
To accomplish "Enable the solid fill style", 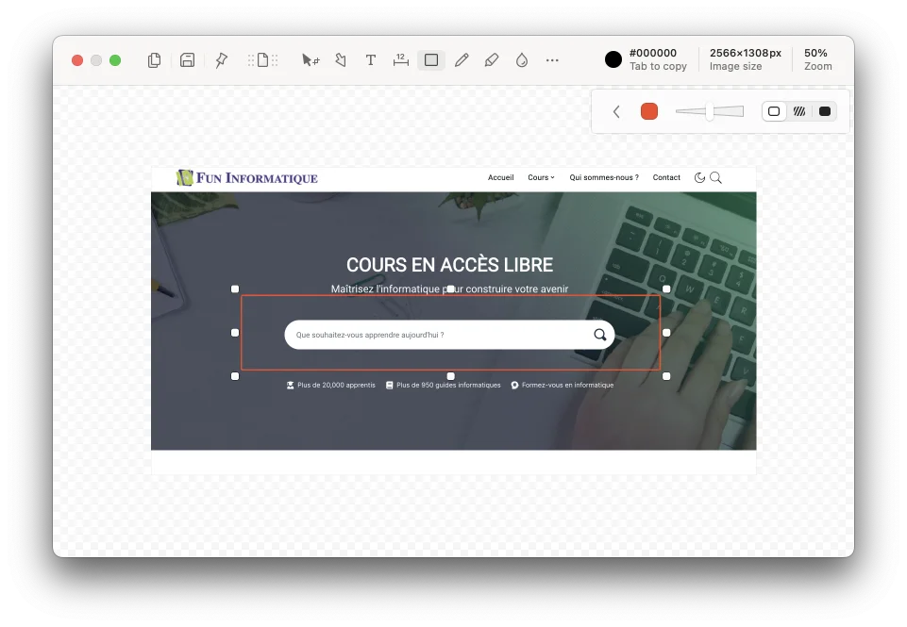I will point(823,110).
